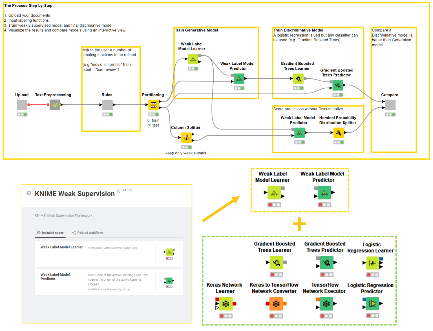Click the red connection between Upload and Text Preprocessing
The width and height of the screenshot is (433, 331).
pyautogui.click(x=38, y=105)
